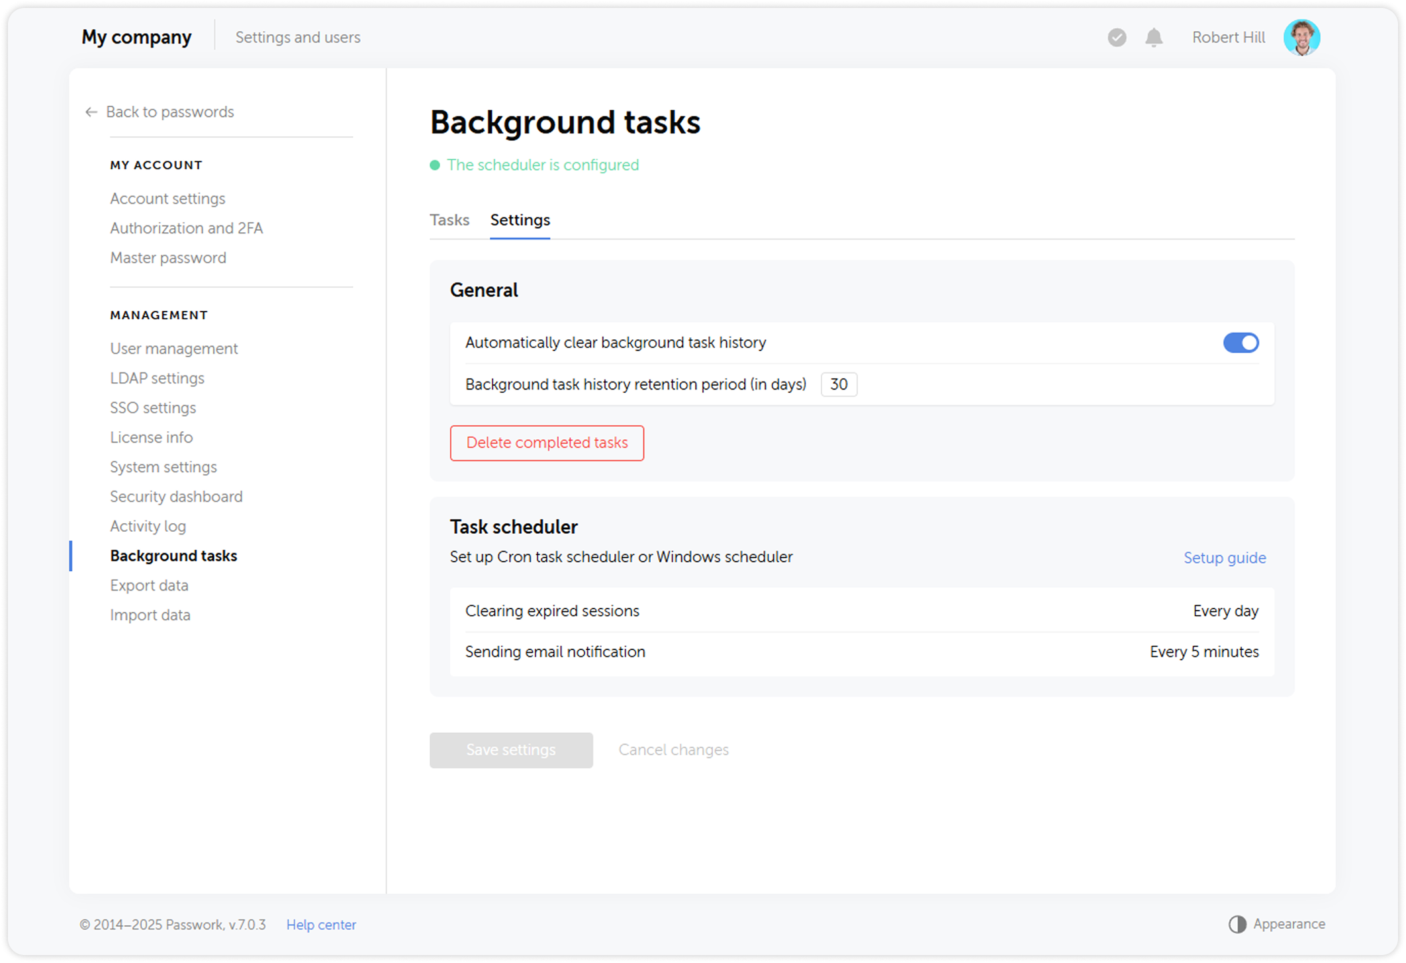Click the Appearance label in footer
This screenshot has width=1406, height=963.
tap(1289, 924)
